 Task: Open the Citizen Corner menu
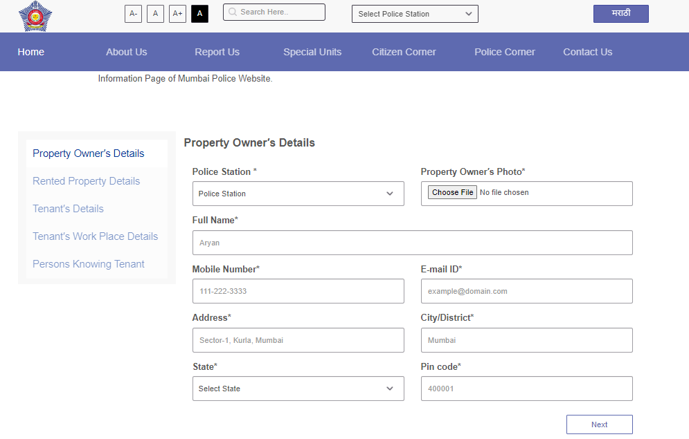tap(404, 51)
